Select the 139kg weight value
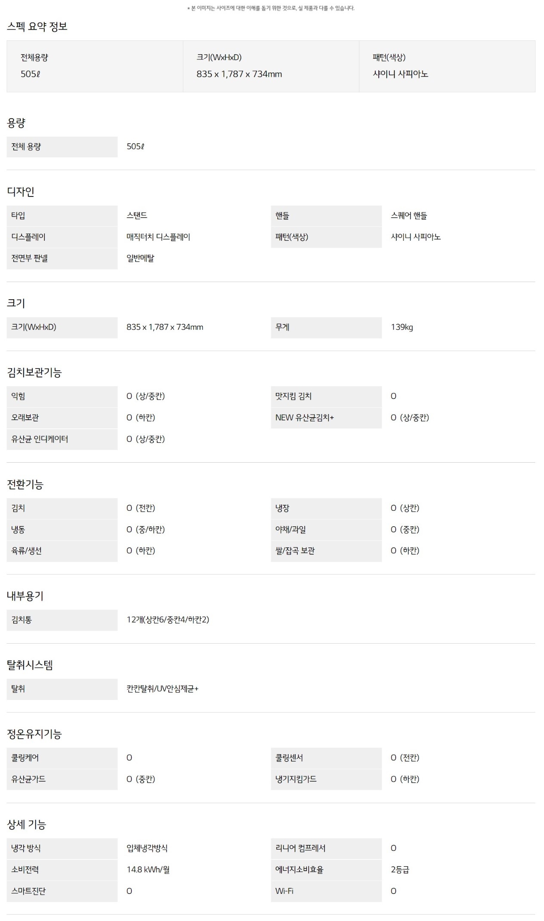The width and height of the screenshot is (544, 921). (x=402, y=327)
